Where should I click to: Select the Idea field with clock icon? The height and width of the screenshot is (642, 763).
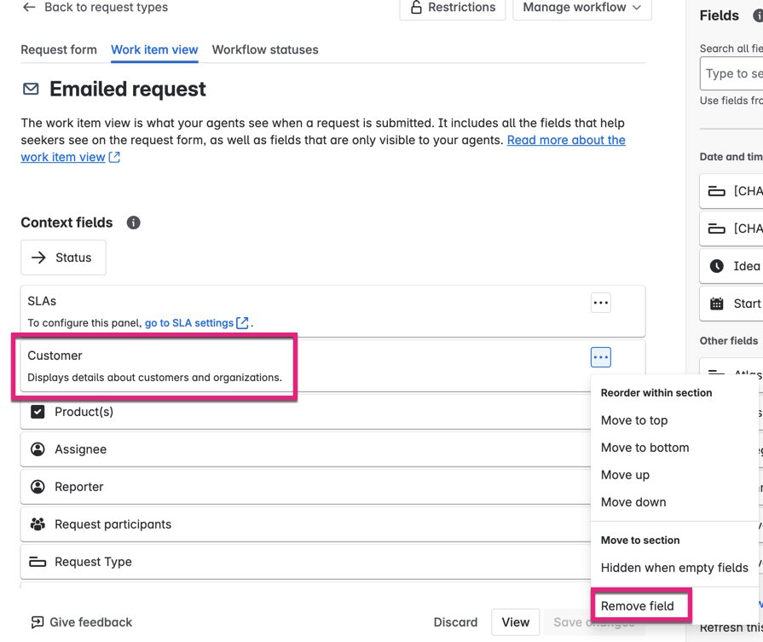[731, 266]
